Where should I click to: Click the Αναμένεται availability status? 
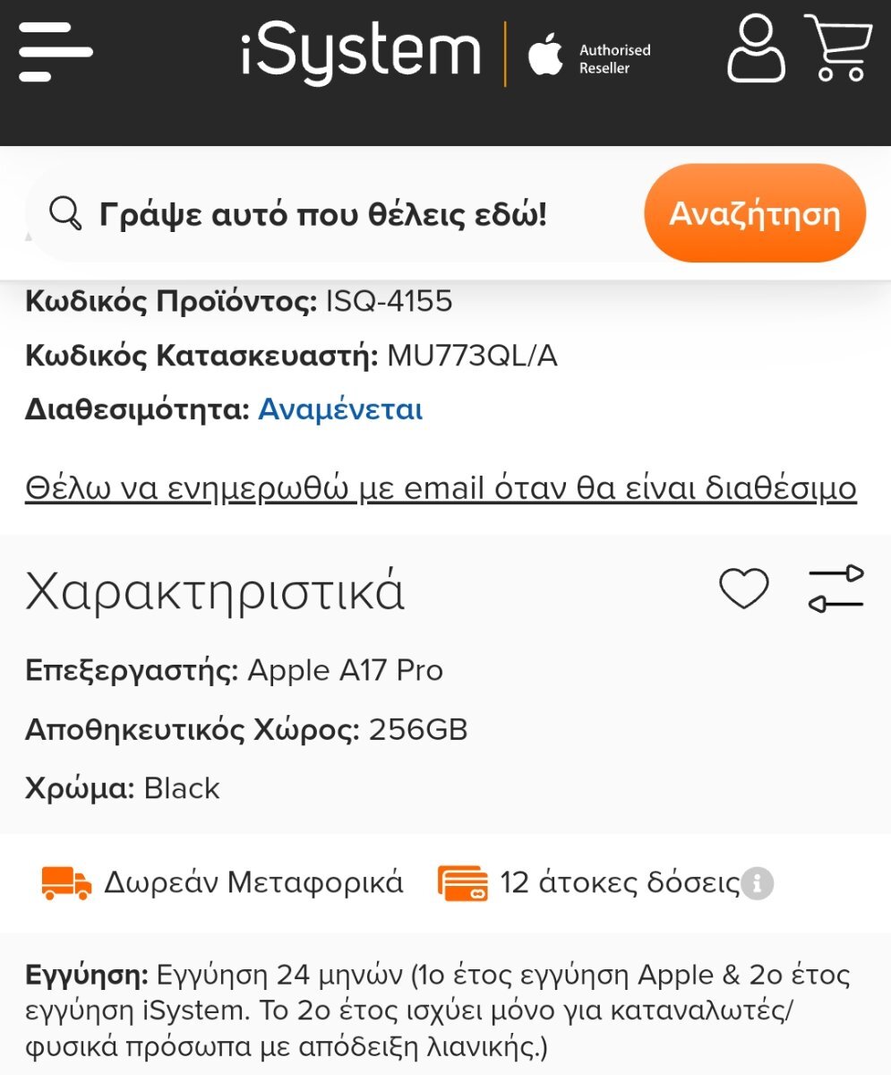340,409
